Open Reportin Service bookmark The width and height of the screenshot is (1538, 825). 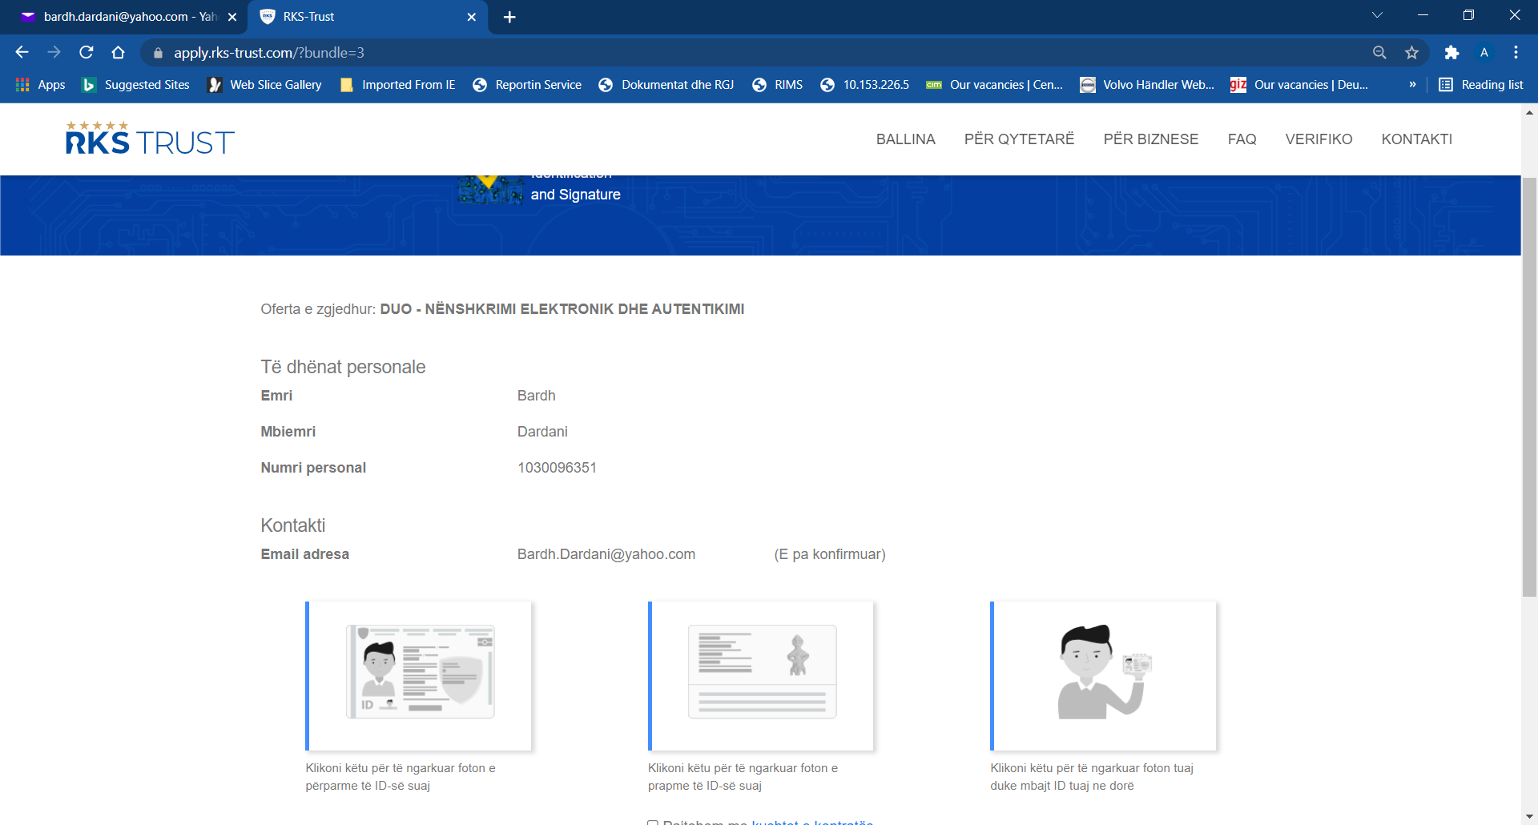pos(527,84)
